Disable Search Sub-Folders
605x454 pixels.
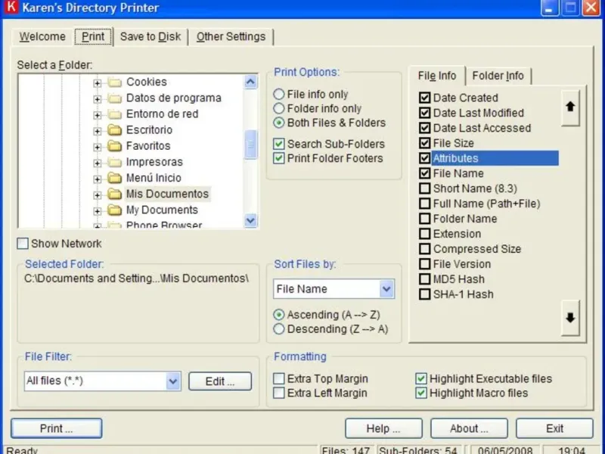[278, 144]
